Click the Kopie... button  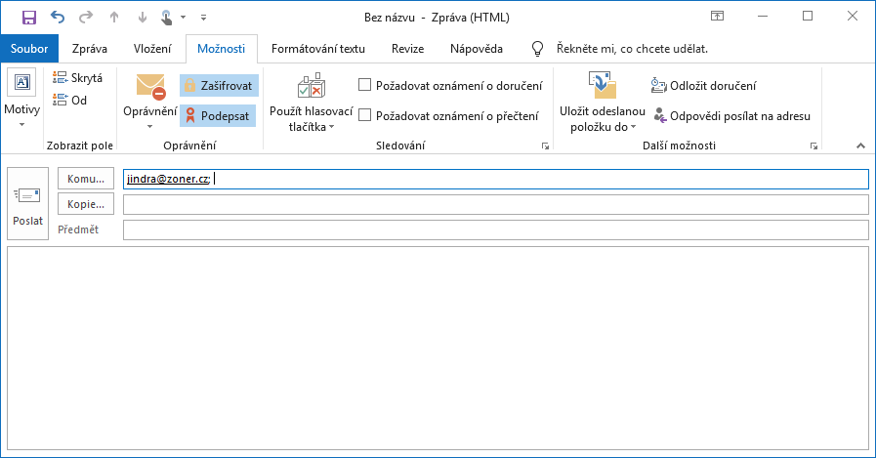click(86, 203)
